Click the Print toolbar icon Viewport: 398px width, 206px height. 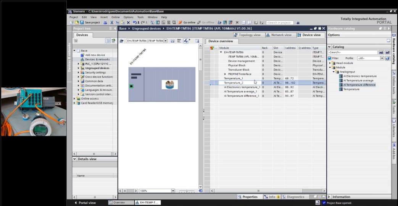click(x=105, y=23)
